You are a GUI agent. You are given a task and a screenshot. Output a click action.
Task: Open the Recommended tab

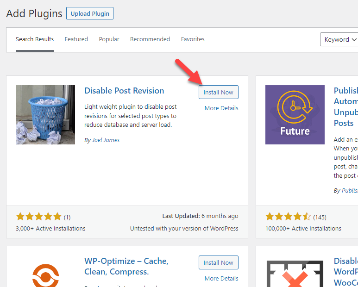point(150,39)
